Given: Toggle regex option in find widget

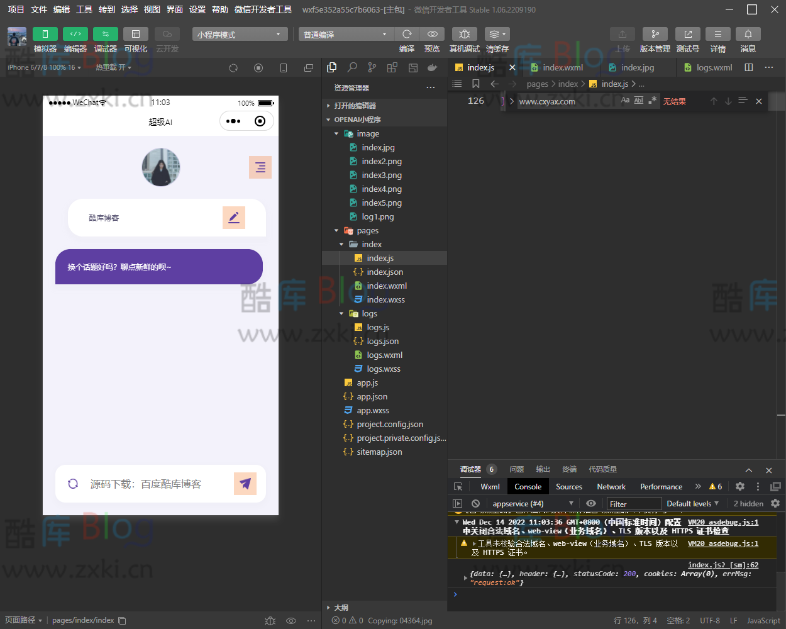Looking at the screenshot, I should point(653,101).
